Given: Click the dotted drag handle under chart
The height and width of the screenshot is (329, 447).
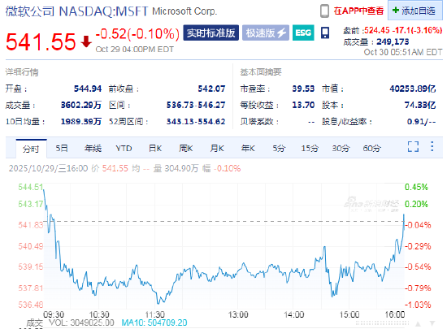Looking at the screenshot, I should point(382,323).
